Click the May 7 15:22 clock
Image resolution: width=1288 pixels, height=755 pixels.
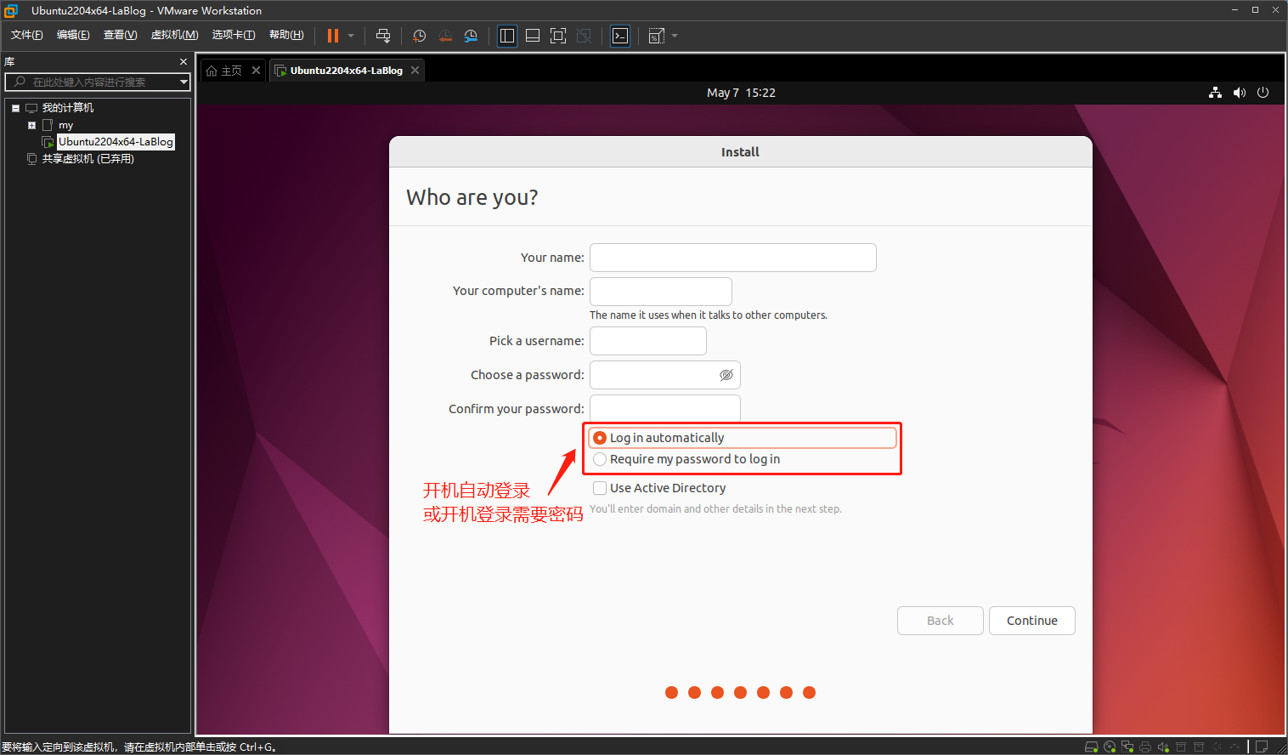point(741,93)
